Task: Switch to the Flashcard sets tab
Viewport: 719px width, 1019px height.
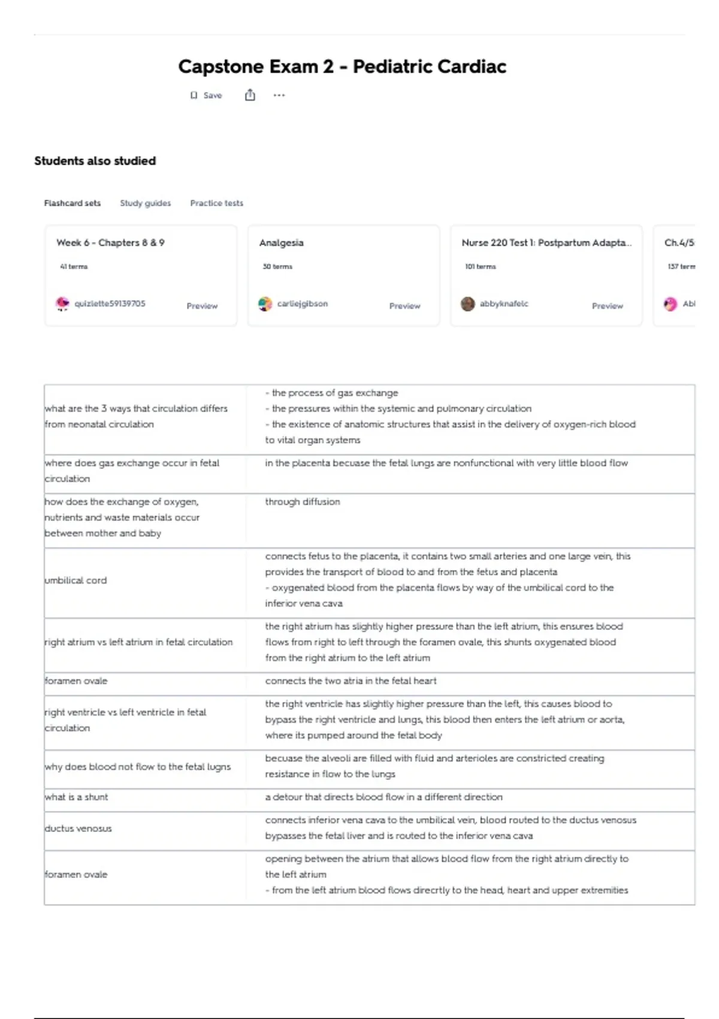Action: (72, 203)
